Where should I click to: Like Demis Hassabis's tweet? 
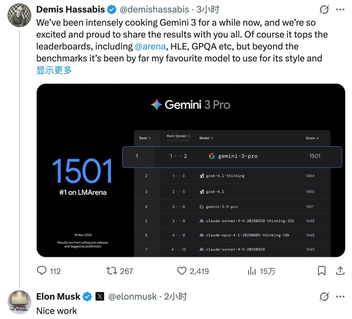(x=183, y=271)
